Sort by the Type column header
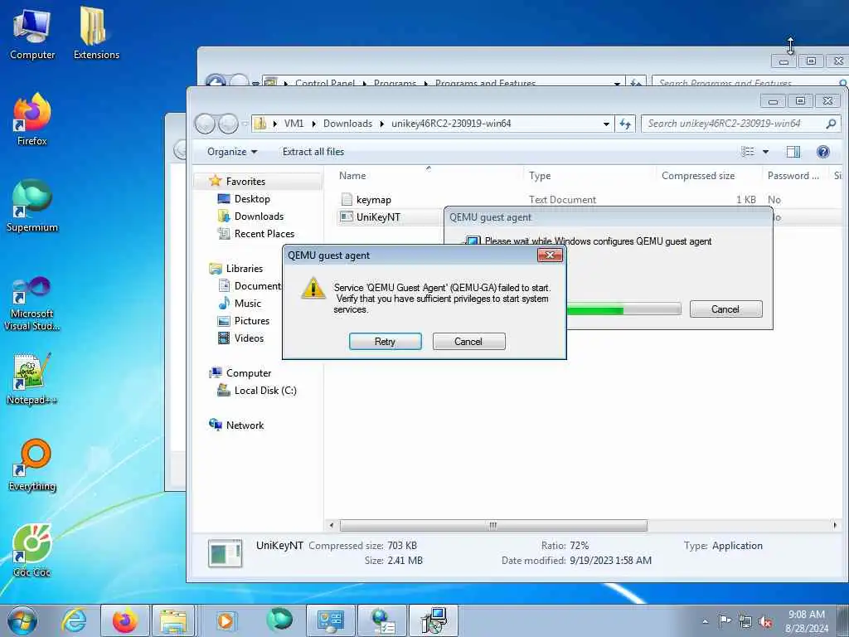The width and height of the screenshot is (849, 637). [589, 176]
